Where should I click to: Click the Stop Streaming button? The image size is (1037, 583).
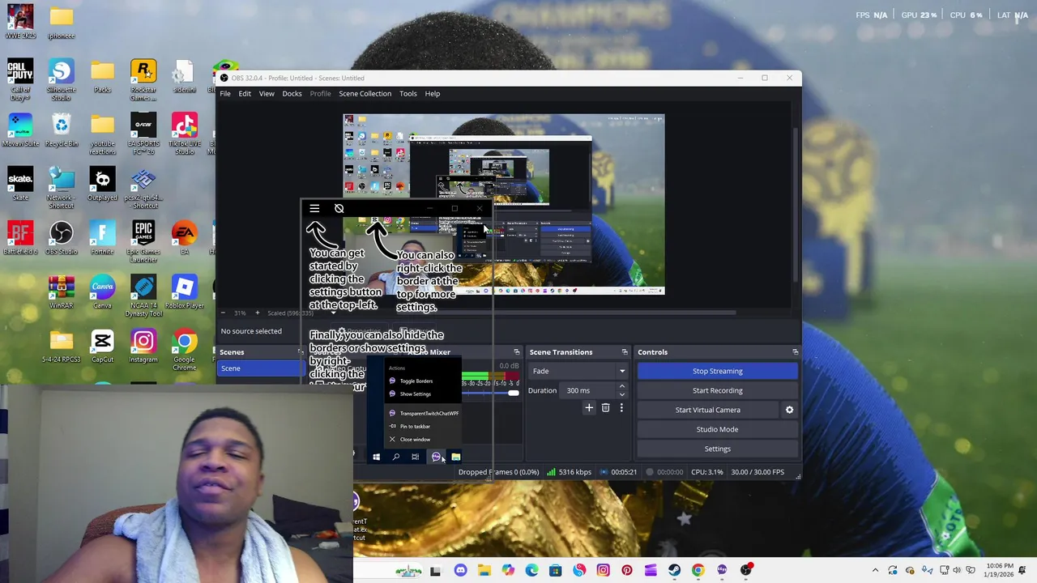pos(717,371)
